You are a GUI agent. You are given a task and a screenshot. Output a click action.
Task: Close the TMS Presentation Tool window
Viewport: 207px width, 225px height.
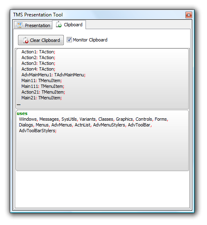coord(189,15)
